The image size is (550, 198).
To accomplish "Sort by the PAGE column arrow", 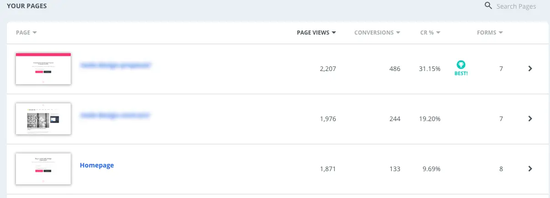I will (35, 33).
